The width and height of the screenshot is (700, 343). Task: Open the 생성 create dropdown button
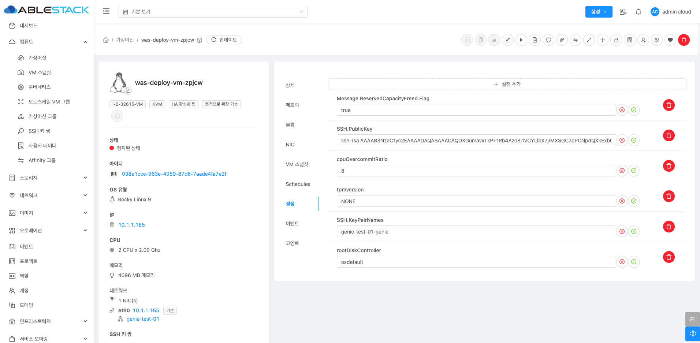(x=599, y=12)
